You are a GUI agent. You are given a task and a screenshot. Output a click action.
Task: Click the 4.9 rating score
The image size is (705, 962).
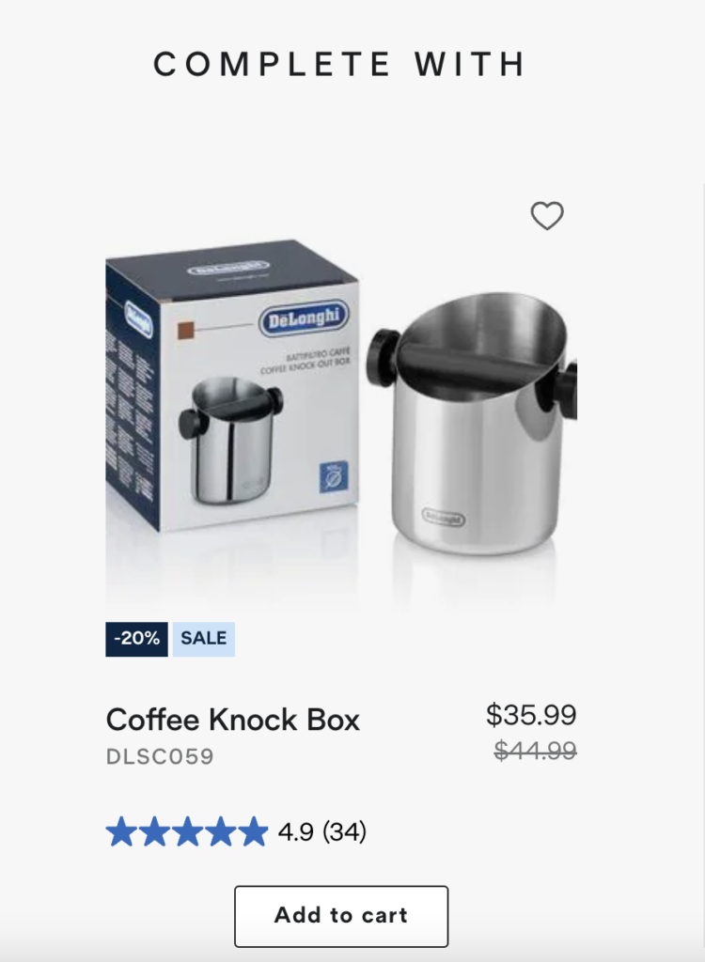click(295, 832)
